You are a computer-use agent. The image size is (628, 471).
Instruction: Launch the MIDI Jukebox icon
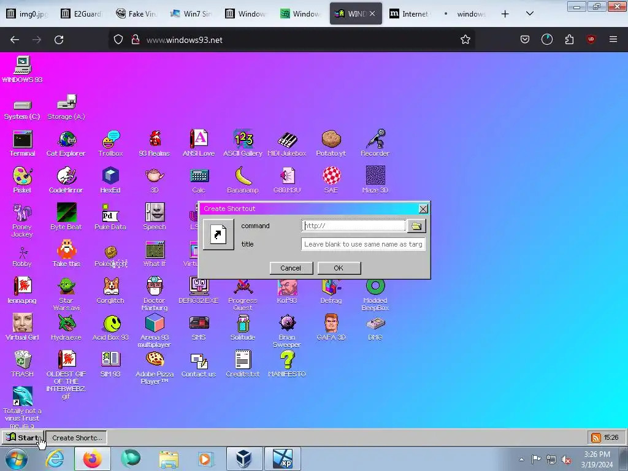[287, 143]
